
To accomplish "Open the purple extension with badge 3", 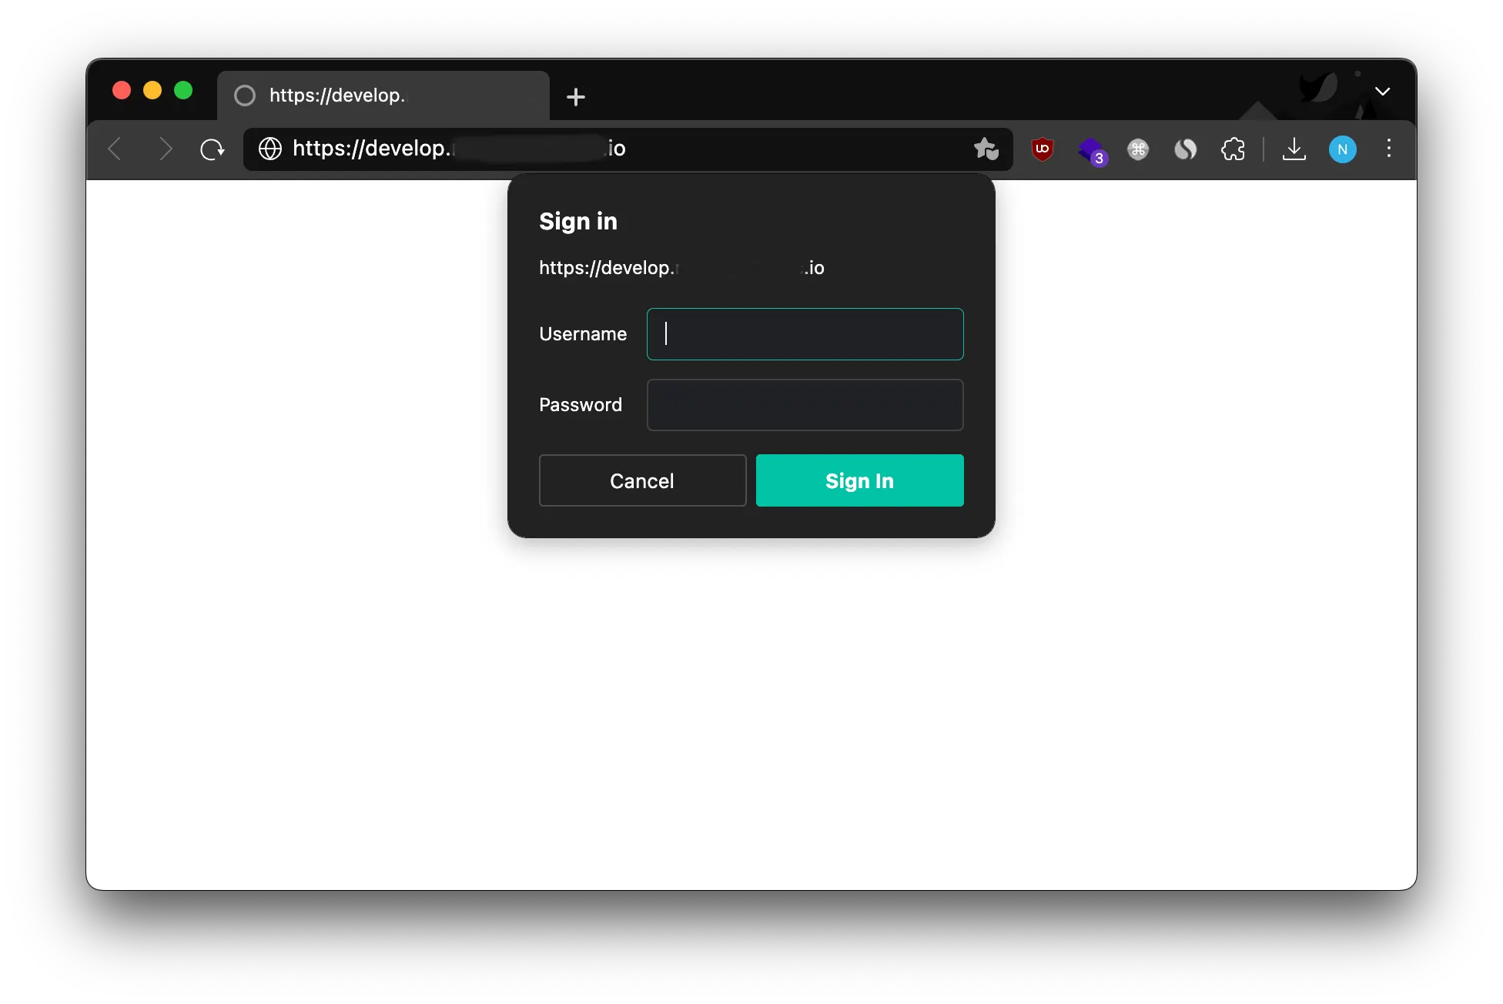I will [x=1091, y=150].
